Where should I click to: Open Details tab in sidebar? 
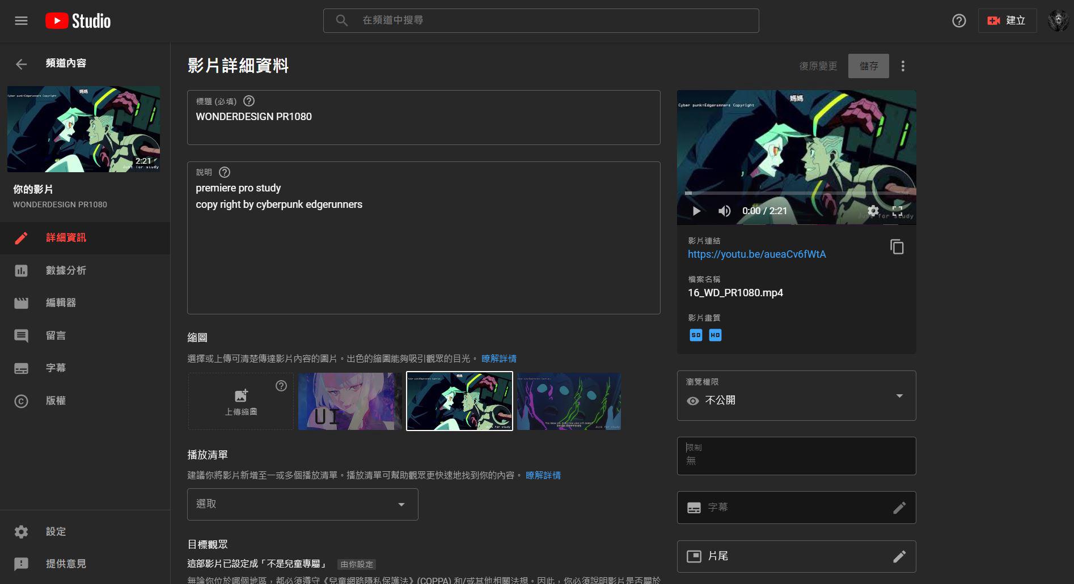(x=85, y=238)
